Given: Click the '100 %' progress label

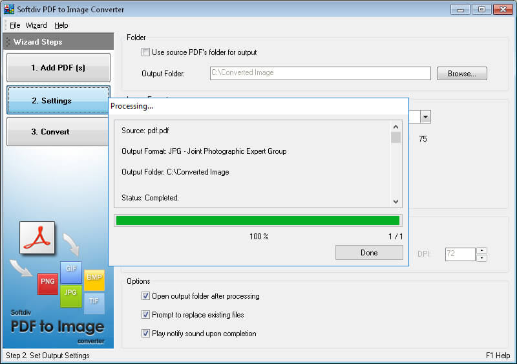Looking at the screenshot, I should (x=259, y=236).
